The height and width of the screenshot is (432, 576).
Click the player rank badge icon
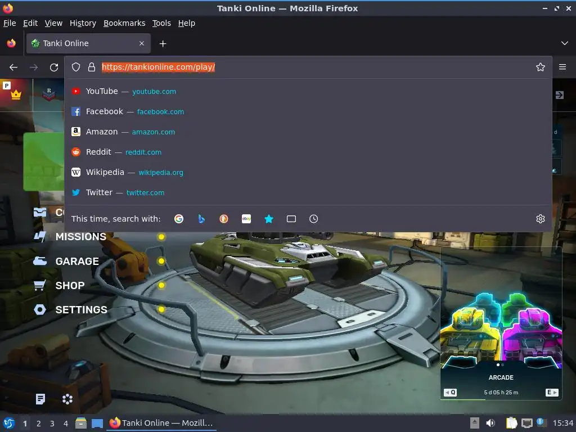(x=48, y=94)
